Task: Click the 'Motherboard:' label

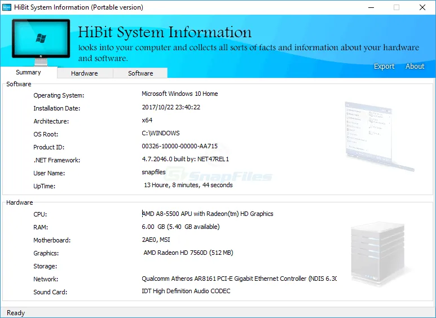Action: [x=52, y=240]
